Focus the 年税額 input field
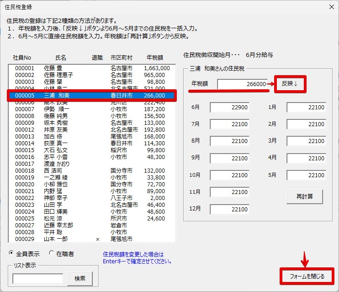The width and height of the screenshot is (339, 292). 242,84
